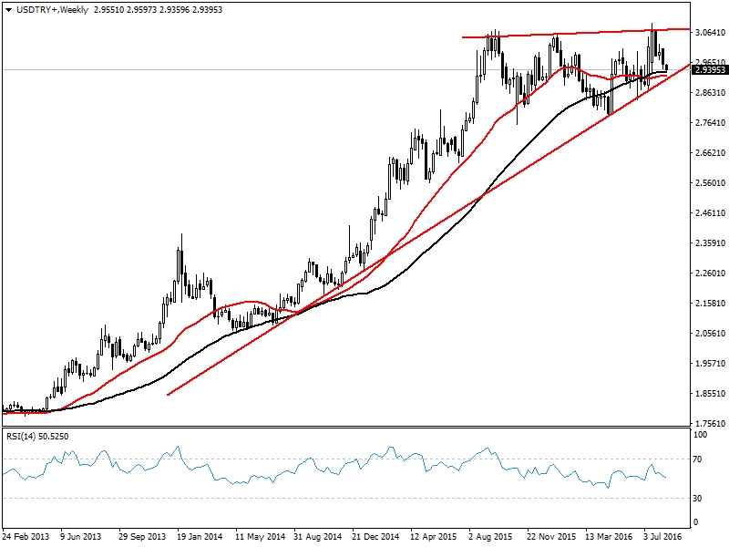Select the 11 May 2014 date label
This screenshot has height=547, width=729.
[x=260, y=536]
